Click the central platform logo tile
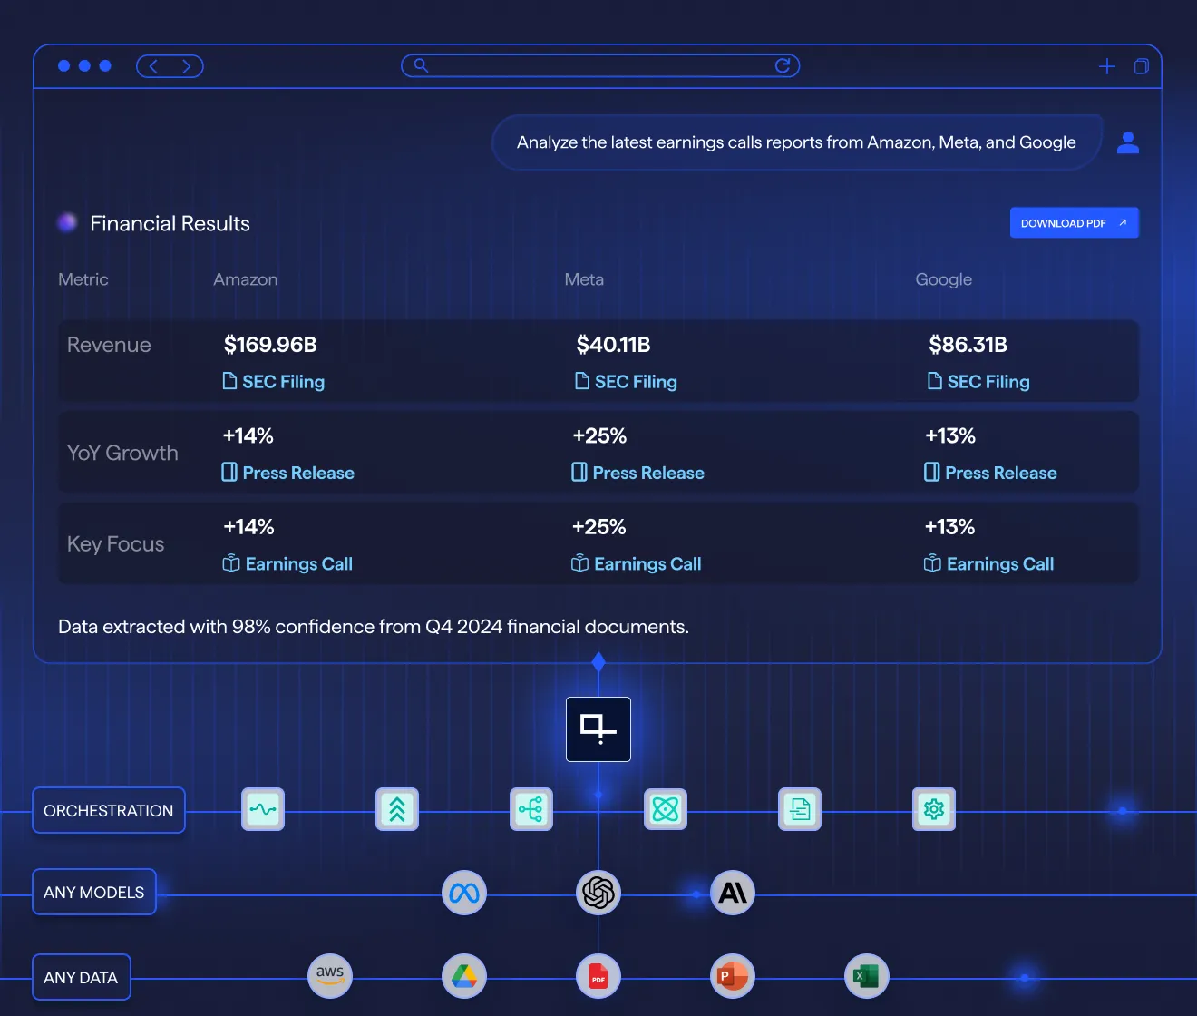 tap(598, 729)
